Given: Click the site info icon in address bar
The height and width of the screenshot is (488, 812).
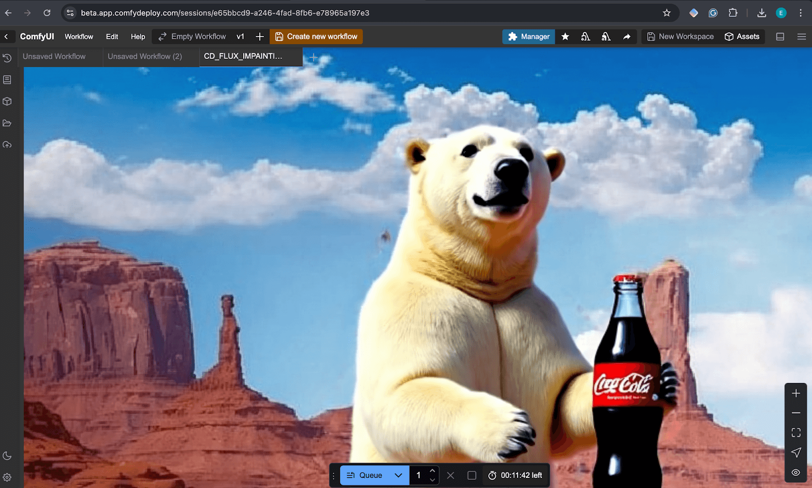Looking at the screenshot, I should click(x=71, y=13).
